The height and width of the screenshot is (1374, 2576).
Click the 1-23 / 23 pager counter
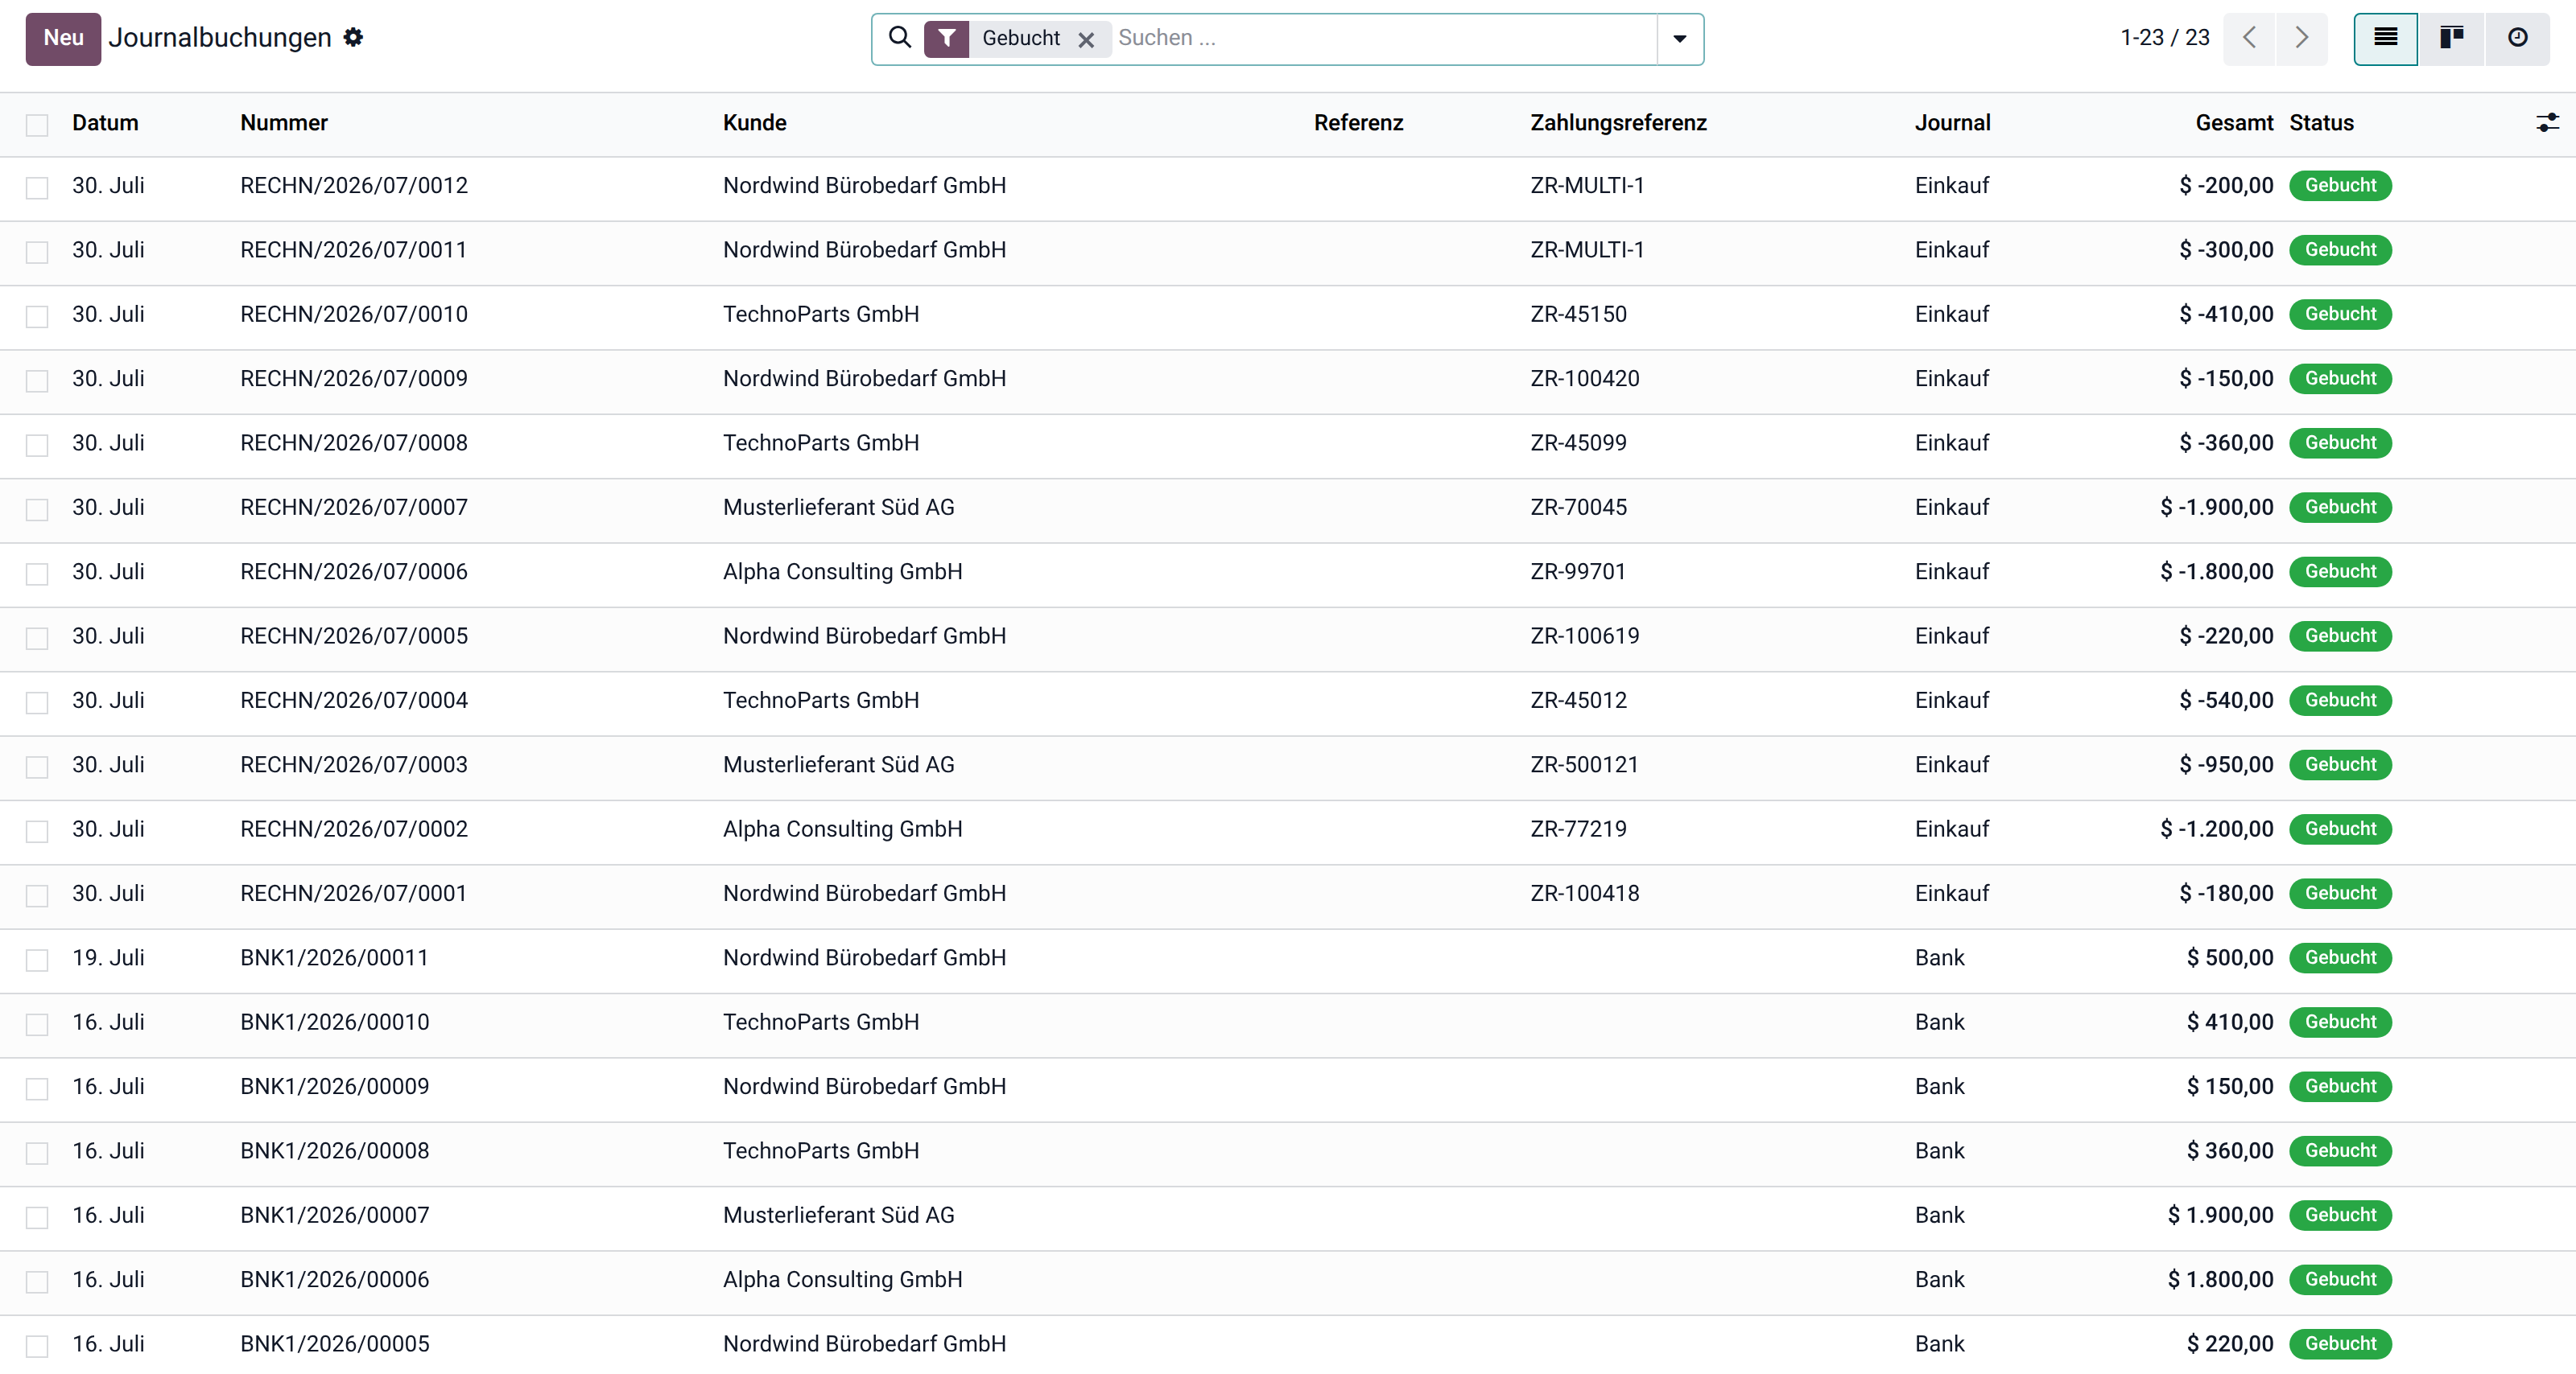point(2165,38)
